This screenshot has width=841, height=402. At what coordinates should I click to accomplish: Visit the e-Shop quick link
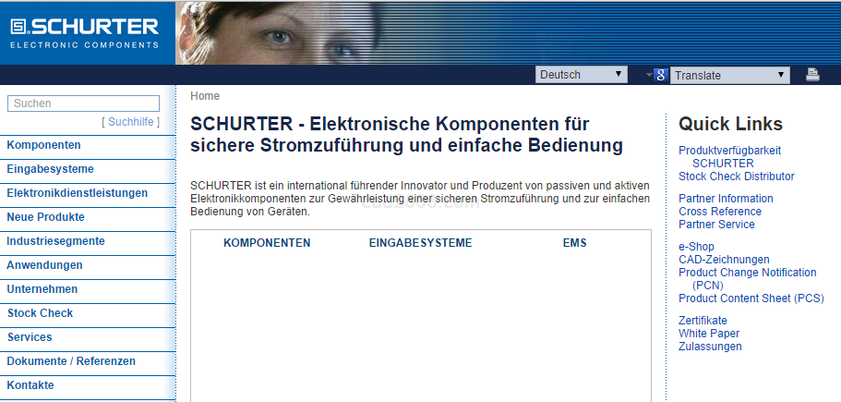point(696,247)
